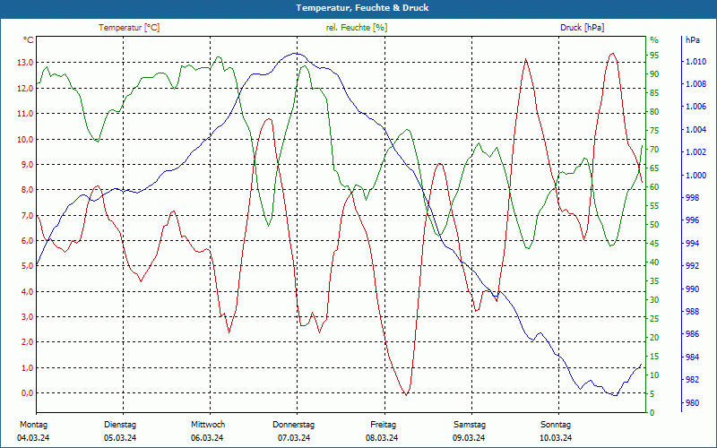The width and height of the screenshot is (717, 448).
Task: Click the '1.002' pressure axis value
Action: point(695,152)
